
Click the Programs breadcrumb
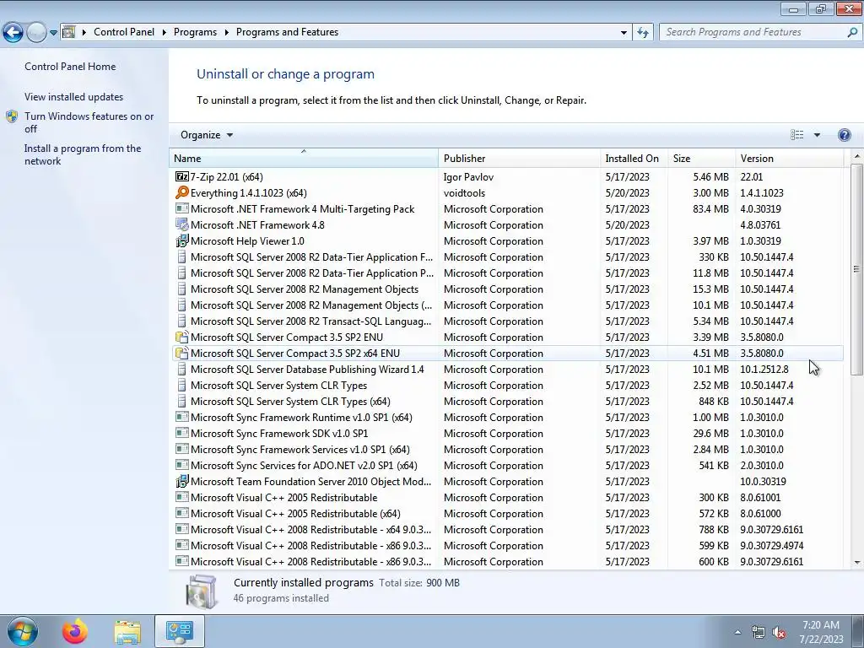(195, 32)
